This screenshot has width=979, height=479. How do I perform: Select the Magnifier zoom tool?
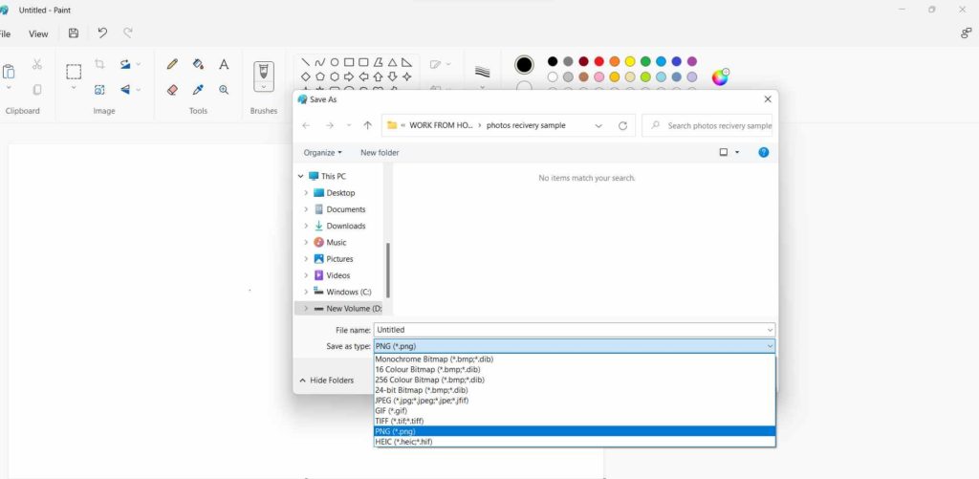pyautogui.click(x=224, y=90)
